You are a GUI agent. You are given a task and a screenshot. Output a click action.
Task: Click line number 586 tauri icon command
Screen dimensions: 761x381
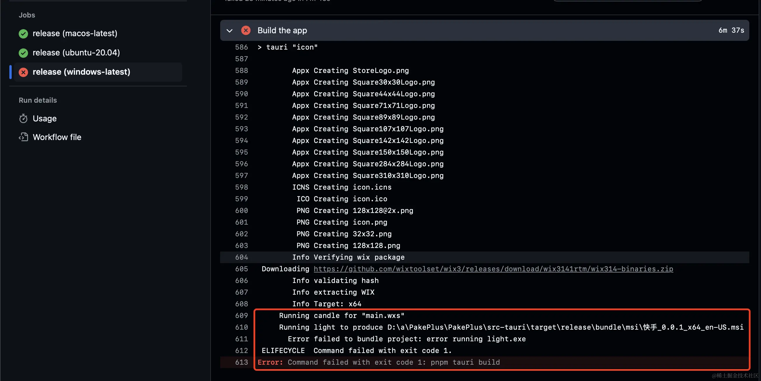pos(241,47)
